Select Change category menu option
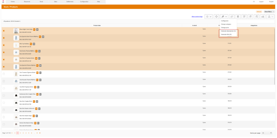Image resolution: width=277 pixels, height=138 pixels. 226,24
